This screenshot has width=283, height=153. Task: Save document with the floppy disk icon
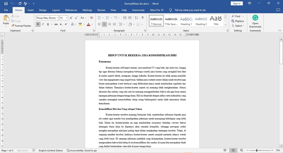click(6, 4)
